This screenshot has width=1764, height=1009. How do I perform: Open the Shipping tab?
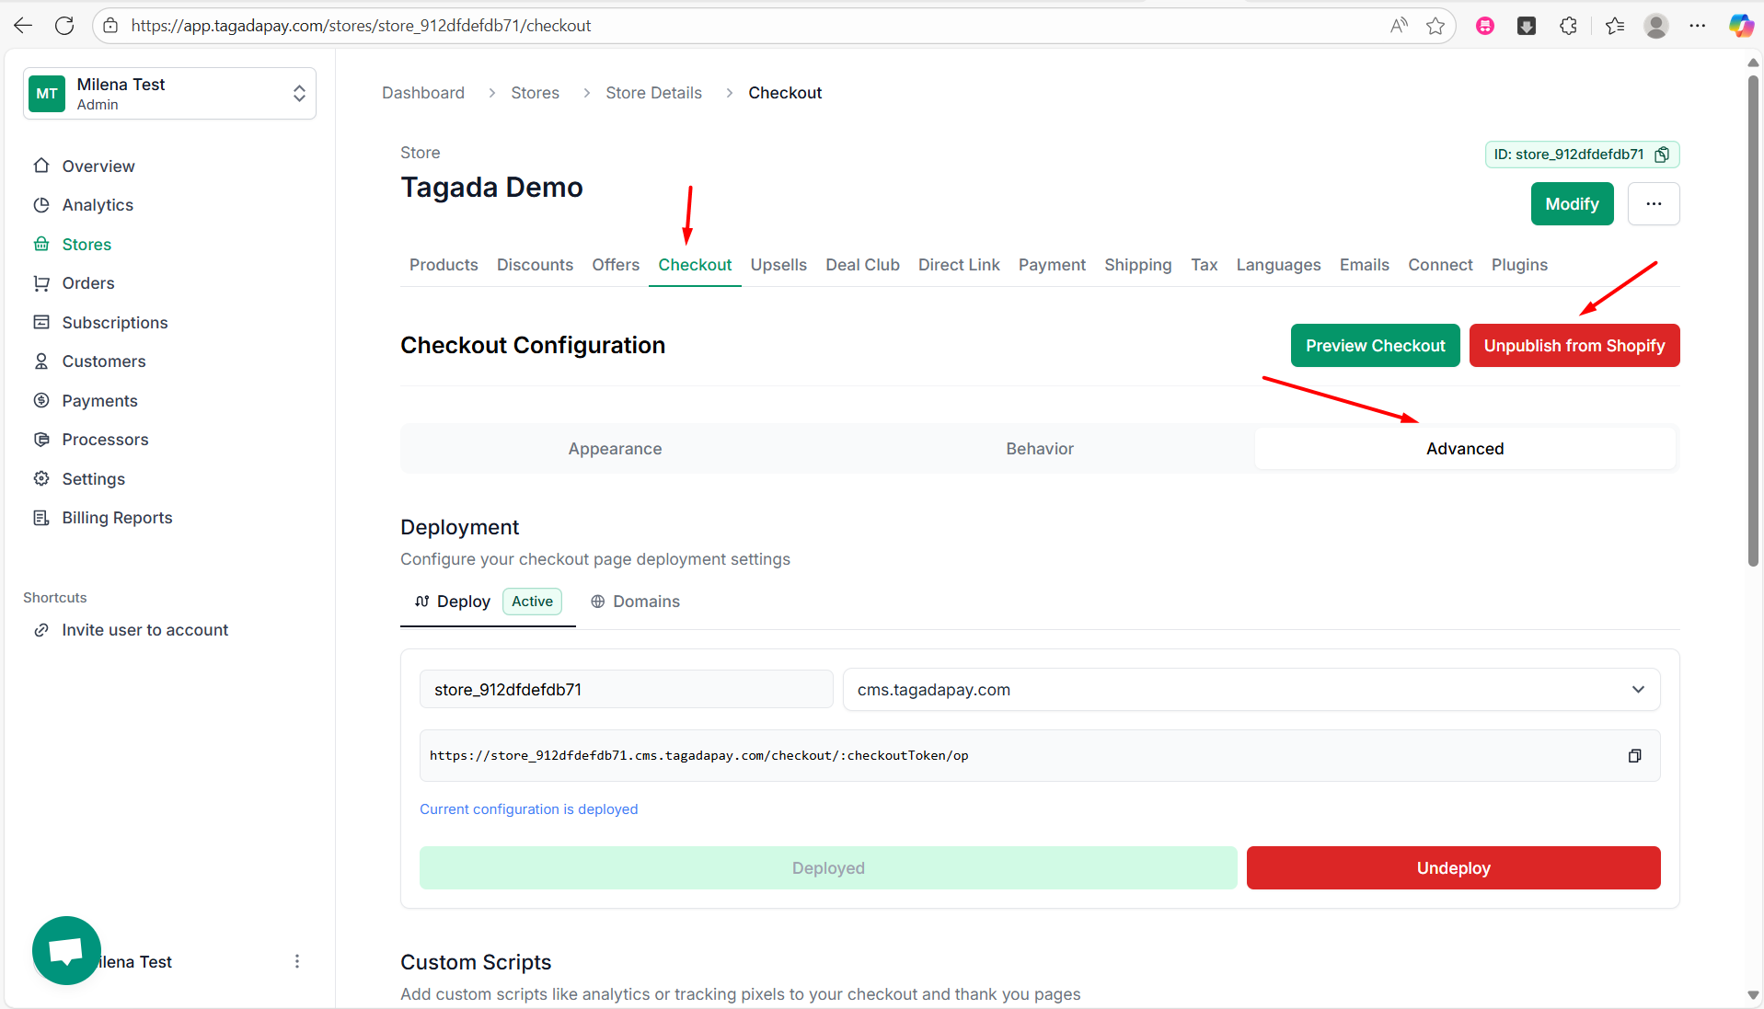coord(1138,265)
